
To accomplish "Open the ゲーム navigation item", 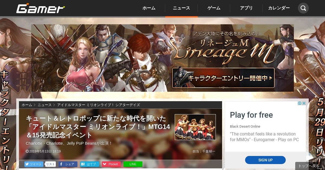I will 214,8.
